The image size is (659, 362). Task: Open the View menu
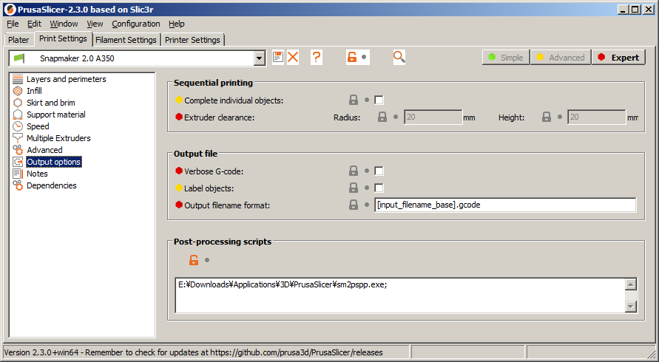[x=95, y=24]
